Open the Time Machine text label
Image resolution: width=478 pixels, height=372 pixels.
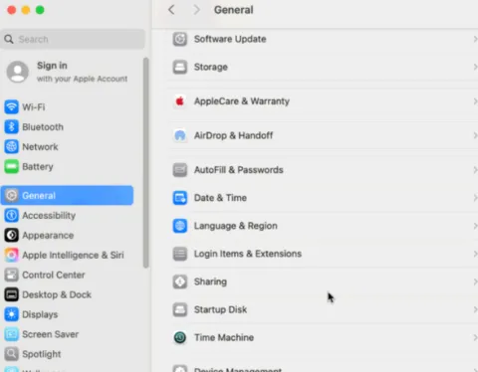(x=224, y=337)
